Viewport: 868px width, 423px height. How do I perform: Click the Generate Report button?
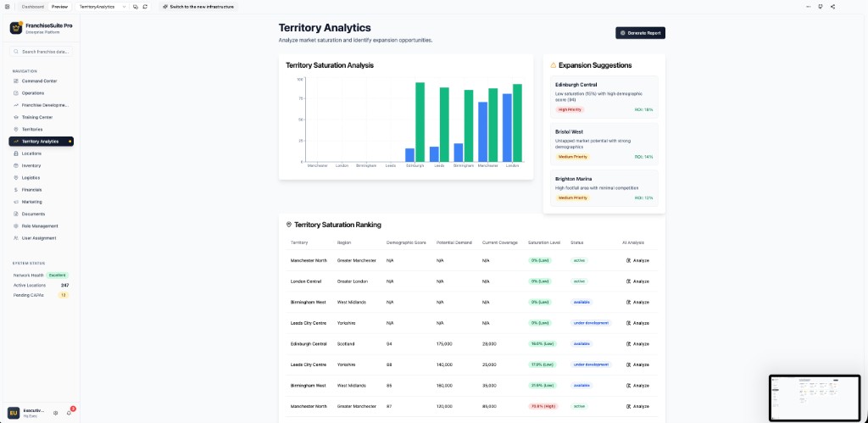641,33
